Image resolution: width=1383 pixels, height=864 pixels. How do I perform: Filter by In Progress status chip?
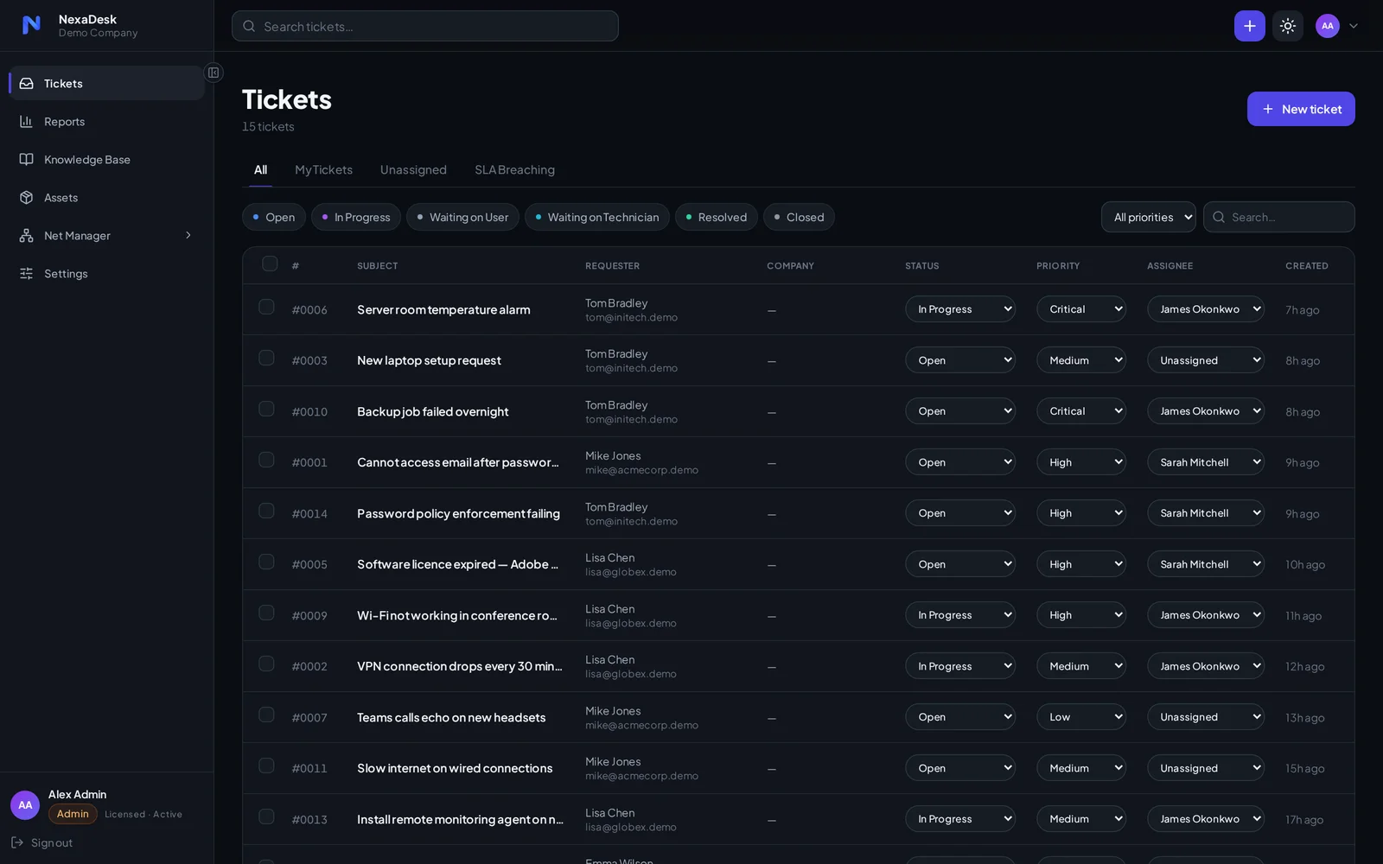pyautogui.click(x=356, y=217)
